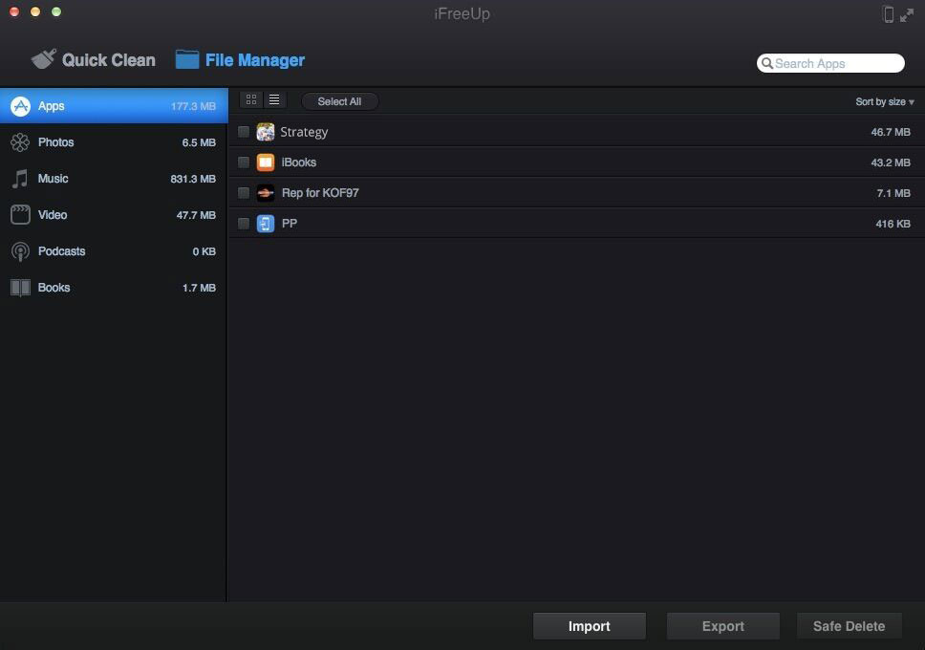Click the Rep for KOF97 app icon
Image resolution: width=925 pixels, height=650 pixels.
tap(266, 193)
